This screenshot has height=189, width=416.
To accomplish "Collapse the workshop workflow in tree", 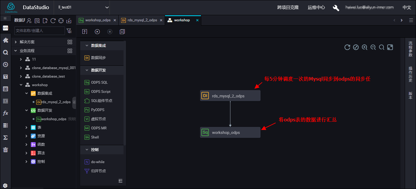I will tap(21, 85).
